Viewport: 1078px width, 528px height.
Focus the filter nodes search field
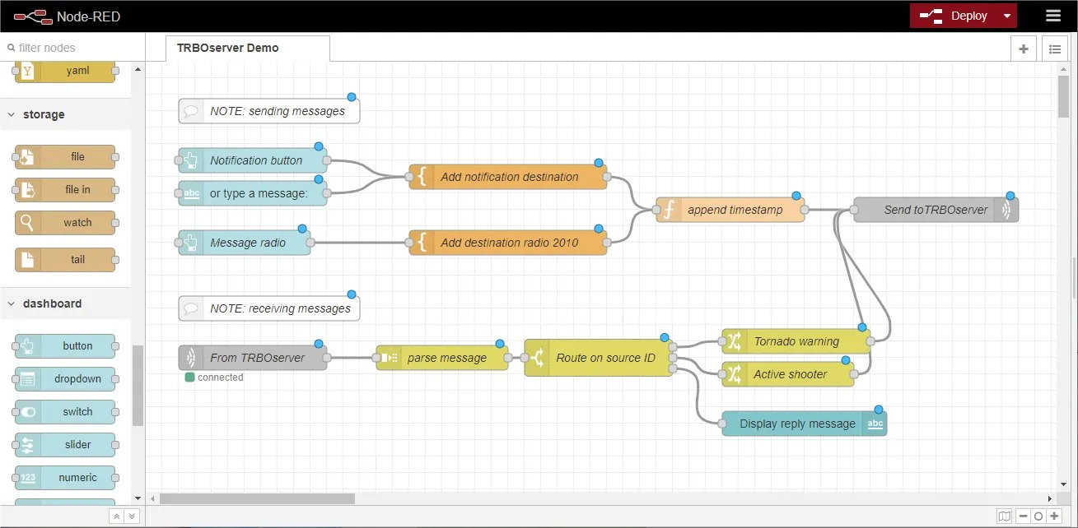pos(72,48)
